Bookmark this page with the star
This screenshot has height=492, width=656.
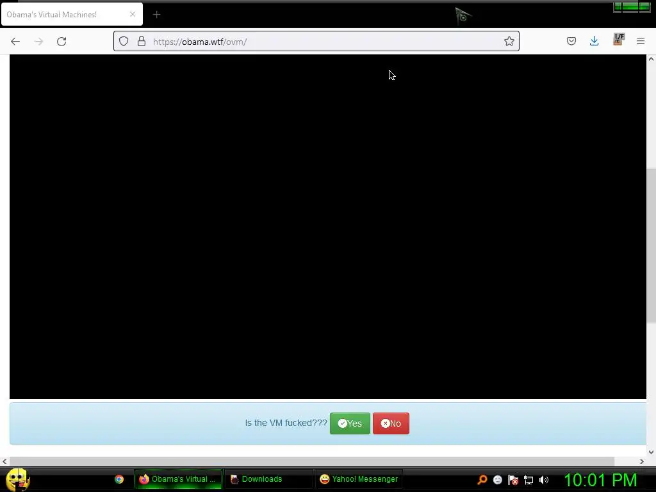[509, 41]
